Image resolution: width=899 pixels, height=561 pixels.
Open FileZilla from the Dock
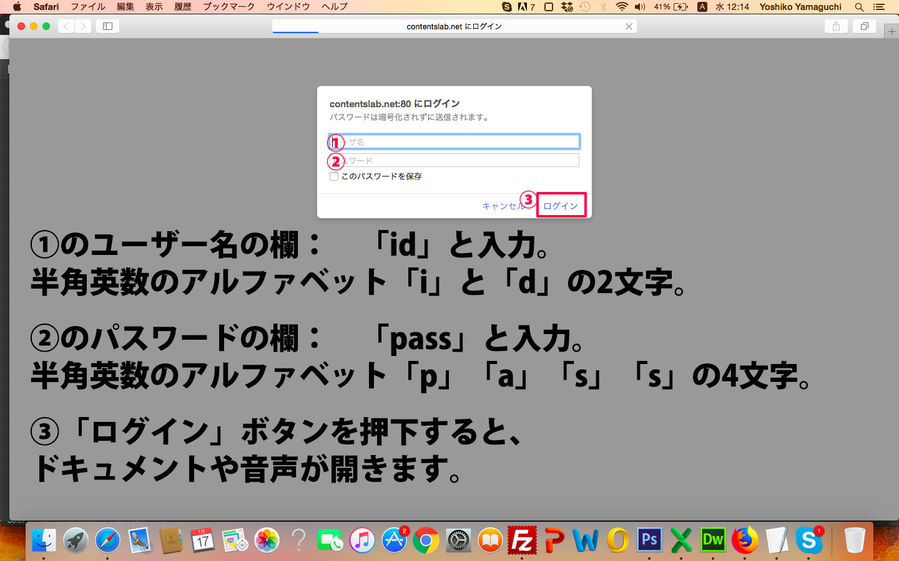click(522, 540)
